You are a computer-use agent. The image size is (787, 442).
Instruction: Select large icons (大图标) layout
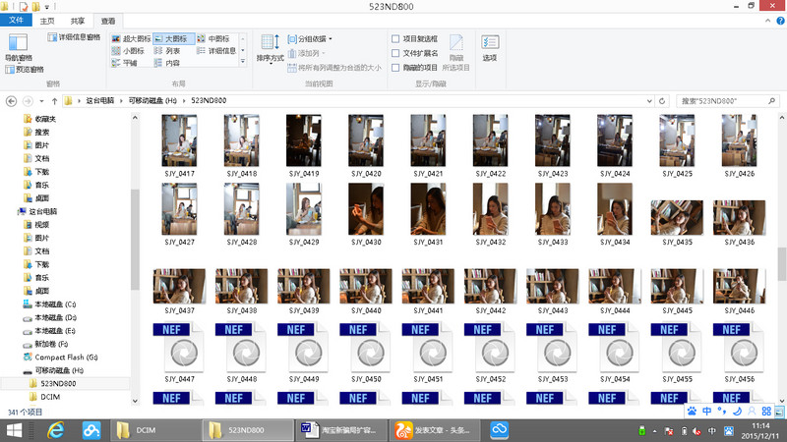pyautogui.click(x=173, y=38)
